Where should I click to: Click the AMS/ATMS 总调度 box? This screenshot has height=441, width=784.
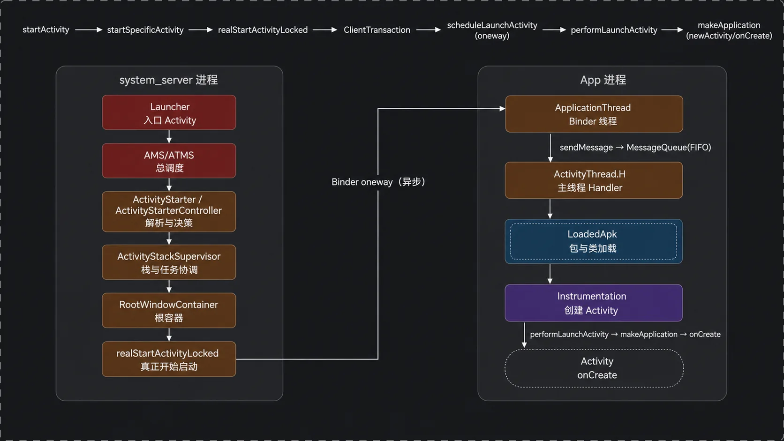click(x=169, y=161)
